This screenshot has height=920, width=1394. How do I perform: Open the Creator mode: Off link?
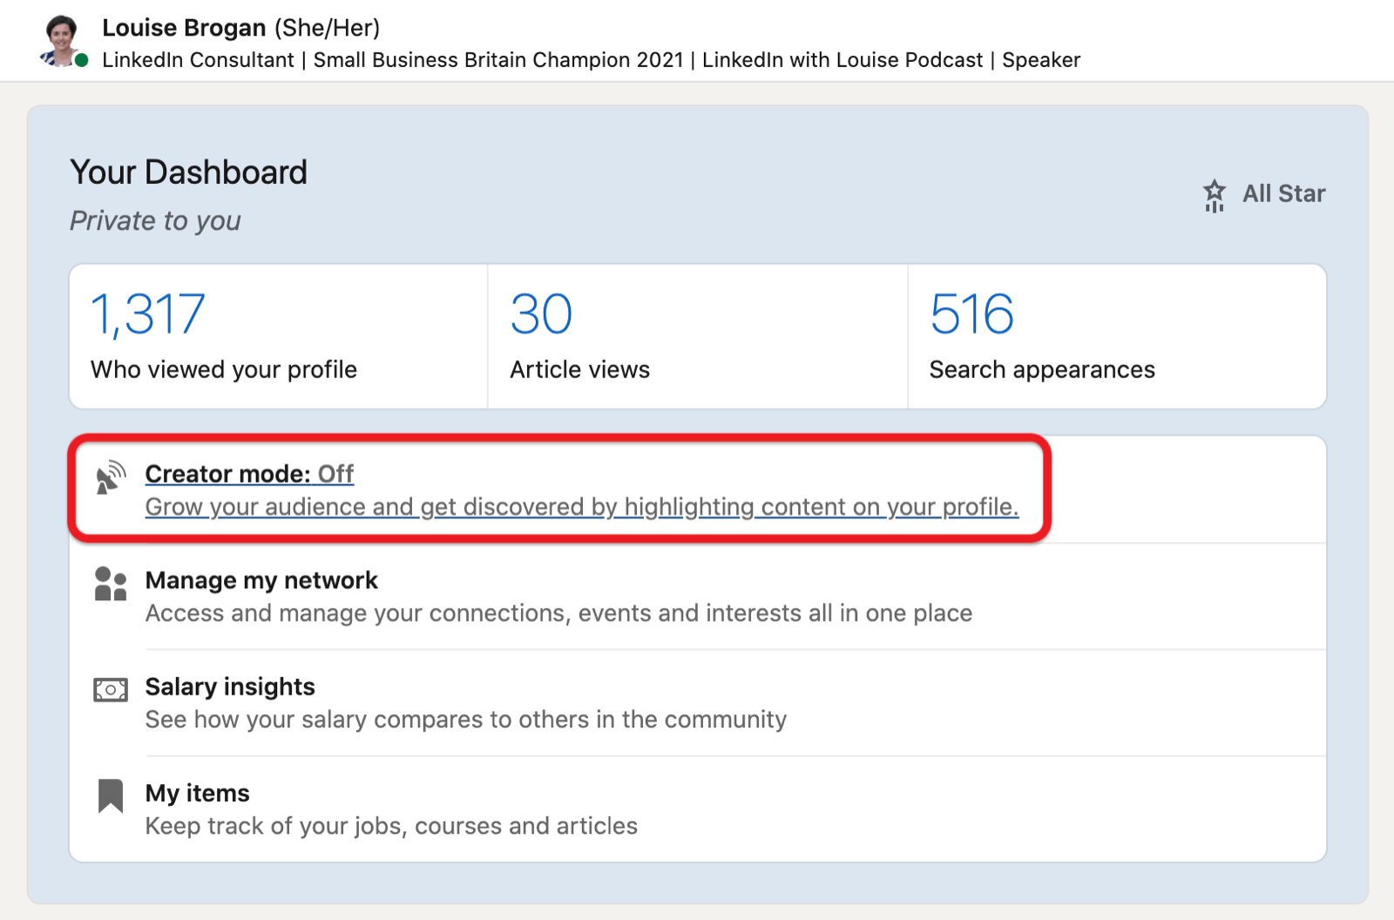pos(249,474)
